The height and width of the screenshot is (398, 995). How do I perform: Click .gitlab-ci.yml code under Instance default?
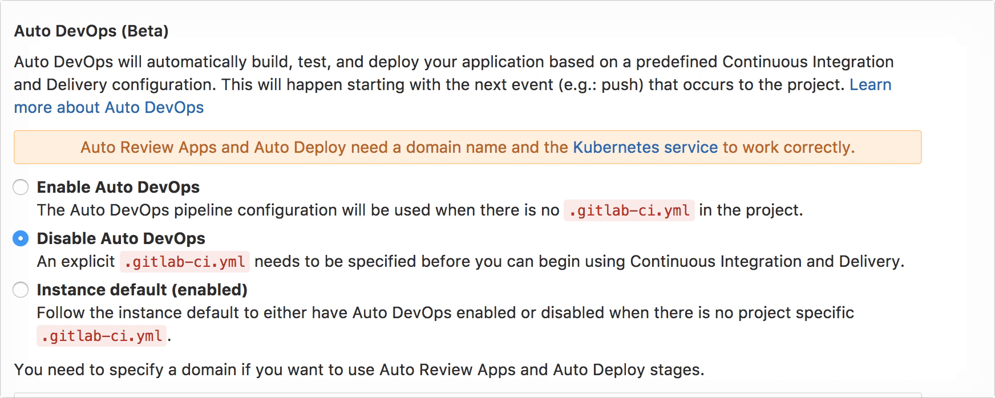pyautogui.click(x=102, y=336)
